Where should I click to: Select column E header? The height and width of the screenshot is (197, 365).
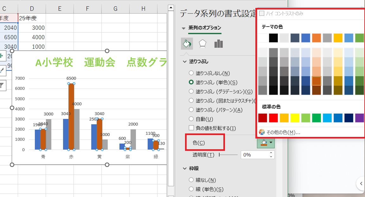pos(60,9)
